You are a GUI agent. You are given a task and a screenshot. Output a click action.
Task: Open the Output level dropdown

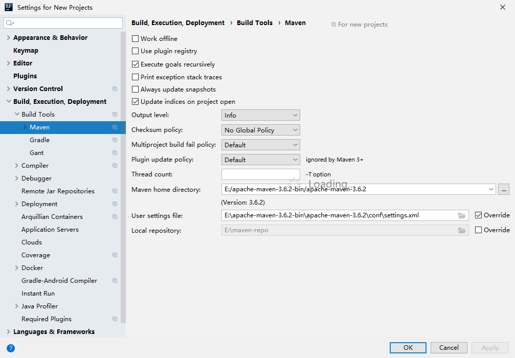(x=260, y=116)
